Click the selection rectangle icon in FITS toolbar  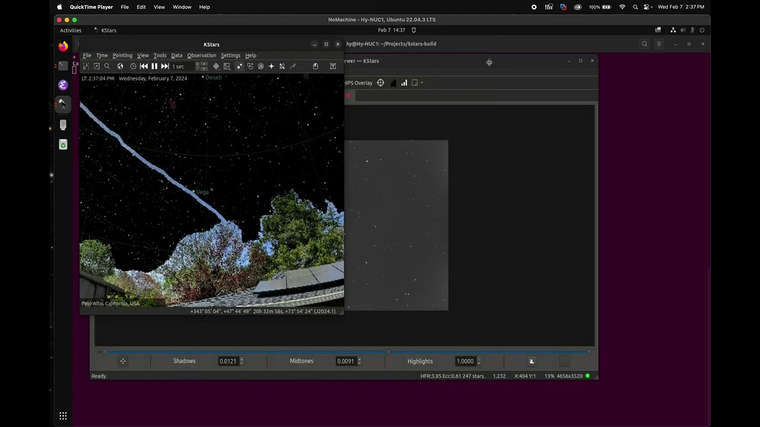(x=415, y=83)
